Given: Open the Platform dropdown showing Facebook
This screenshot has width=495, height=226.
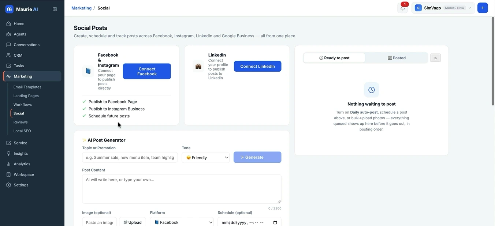Looking at the screenshot, I should tap(182, 222).
